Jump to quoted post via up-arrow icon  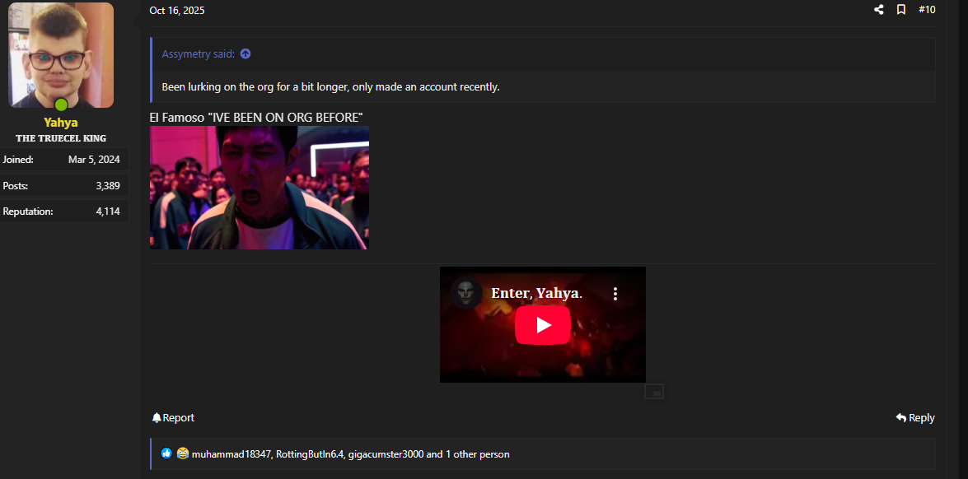click(x=245, y=54)
